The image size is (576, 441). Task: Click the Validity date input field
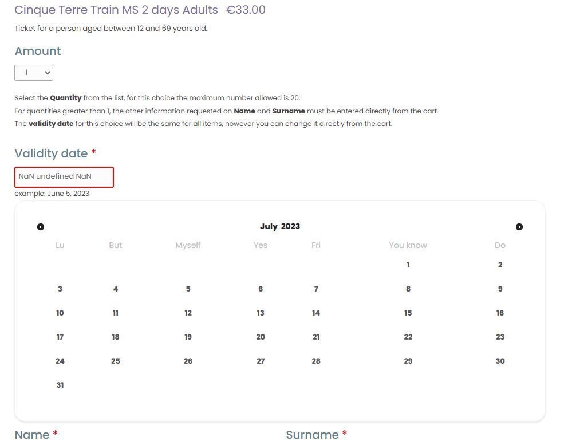[64, 177]
